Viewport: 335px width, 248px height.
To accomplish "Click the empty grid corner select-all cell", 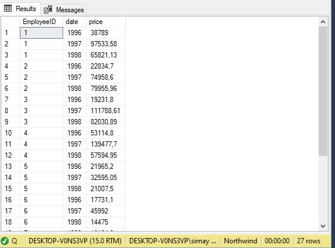I will point(11,22).
